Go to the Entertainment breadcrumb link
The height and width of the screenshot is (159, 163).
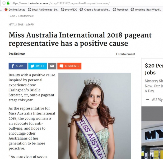pyautogui.click(x=26, y=16)
